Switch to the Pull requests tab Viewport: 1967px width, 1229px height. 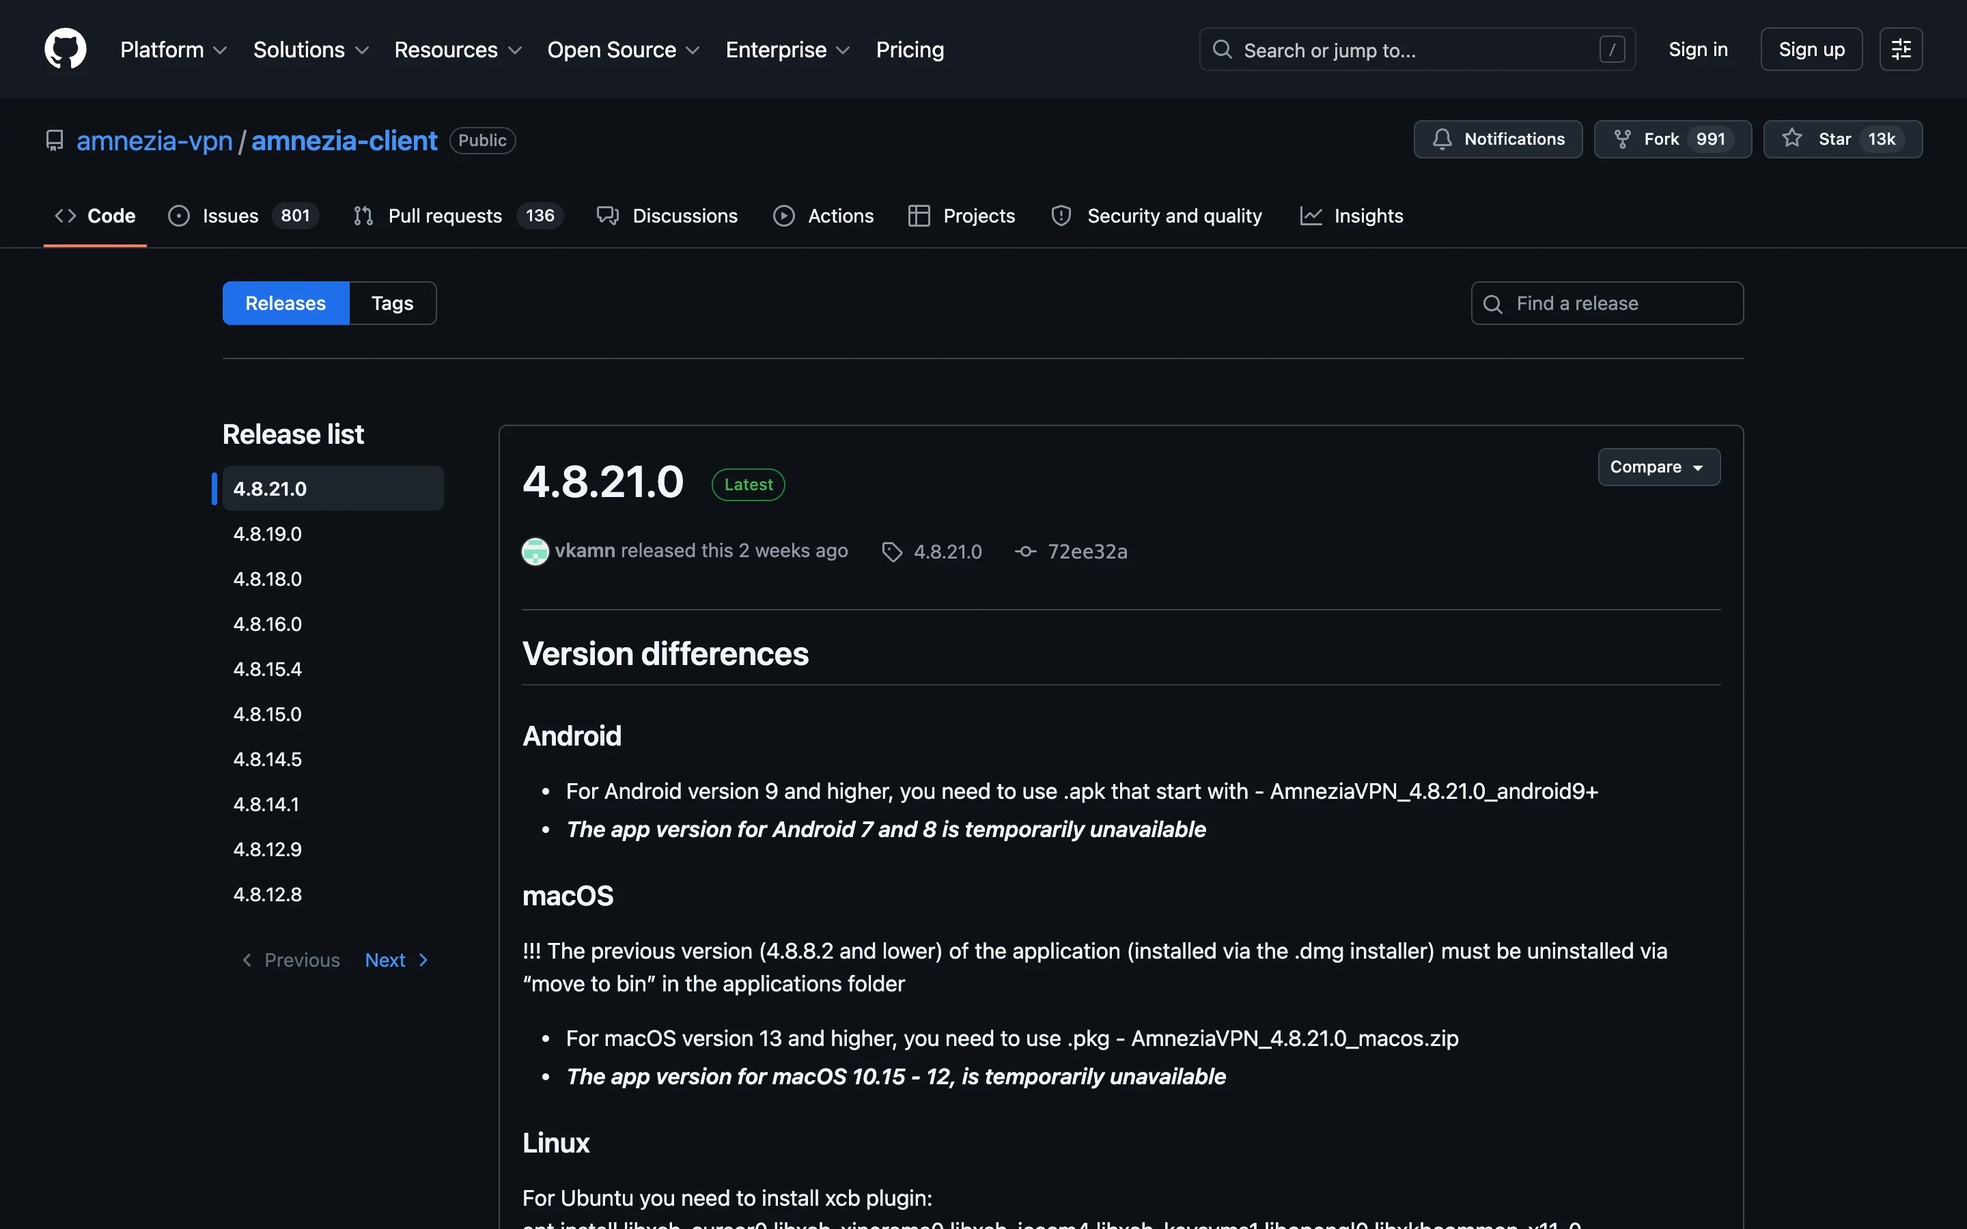click(x=458, y=215)
